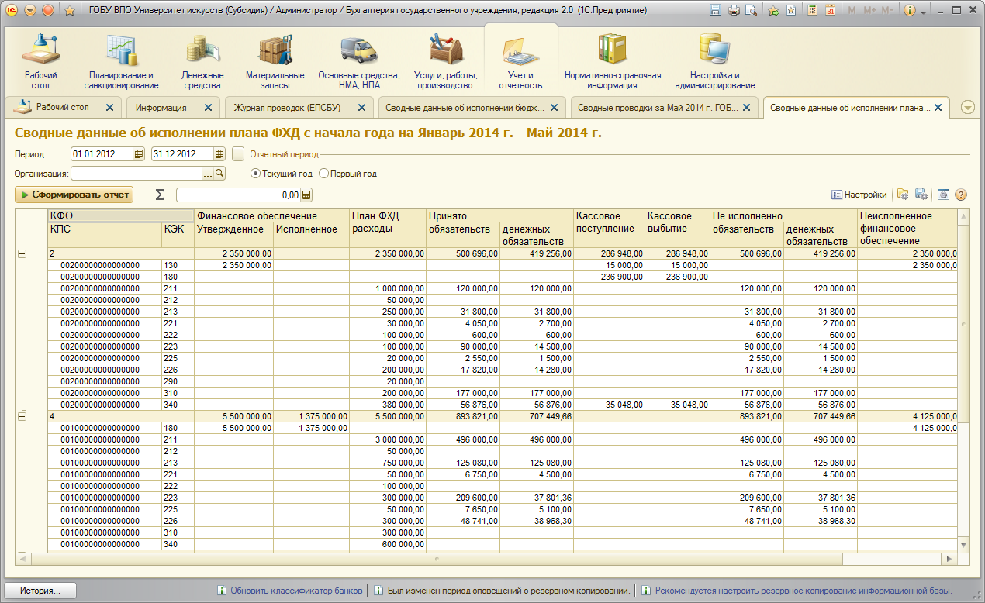The height and width of the screenshot is (603, 985).
Task: Click the sum sigma icon
Action: coord(161,195)
